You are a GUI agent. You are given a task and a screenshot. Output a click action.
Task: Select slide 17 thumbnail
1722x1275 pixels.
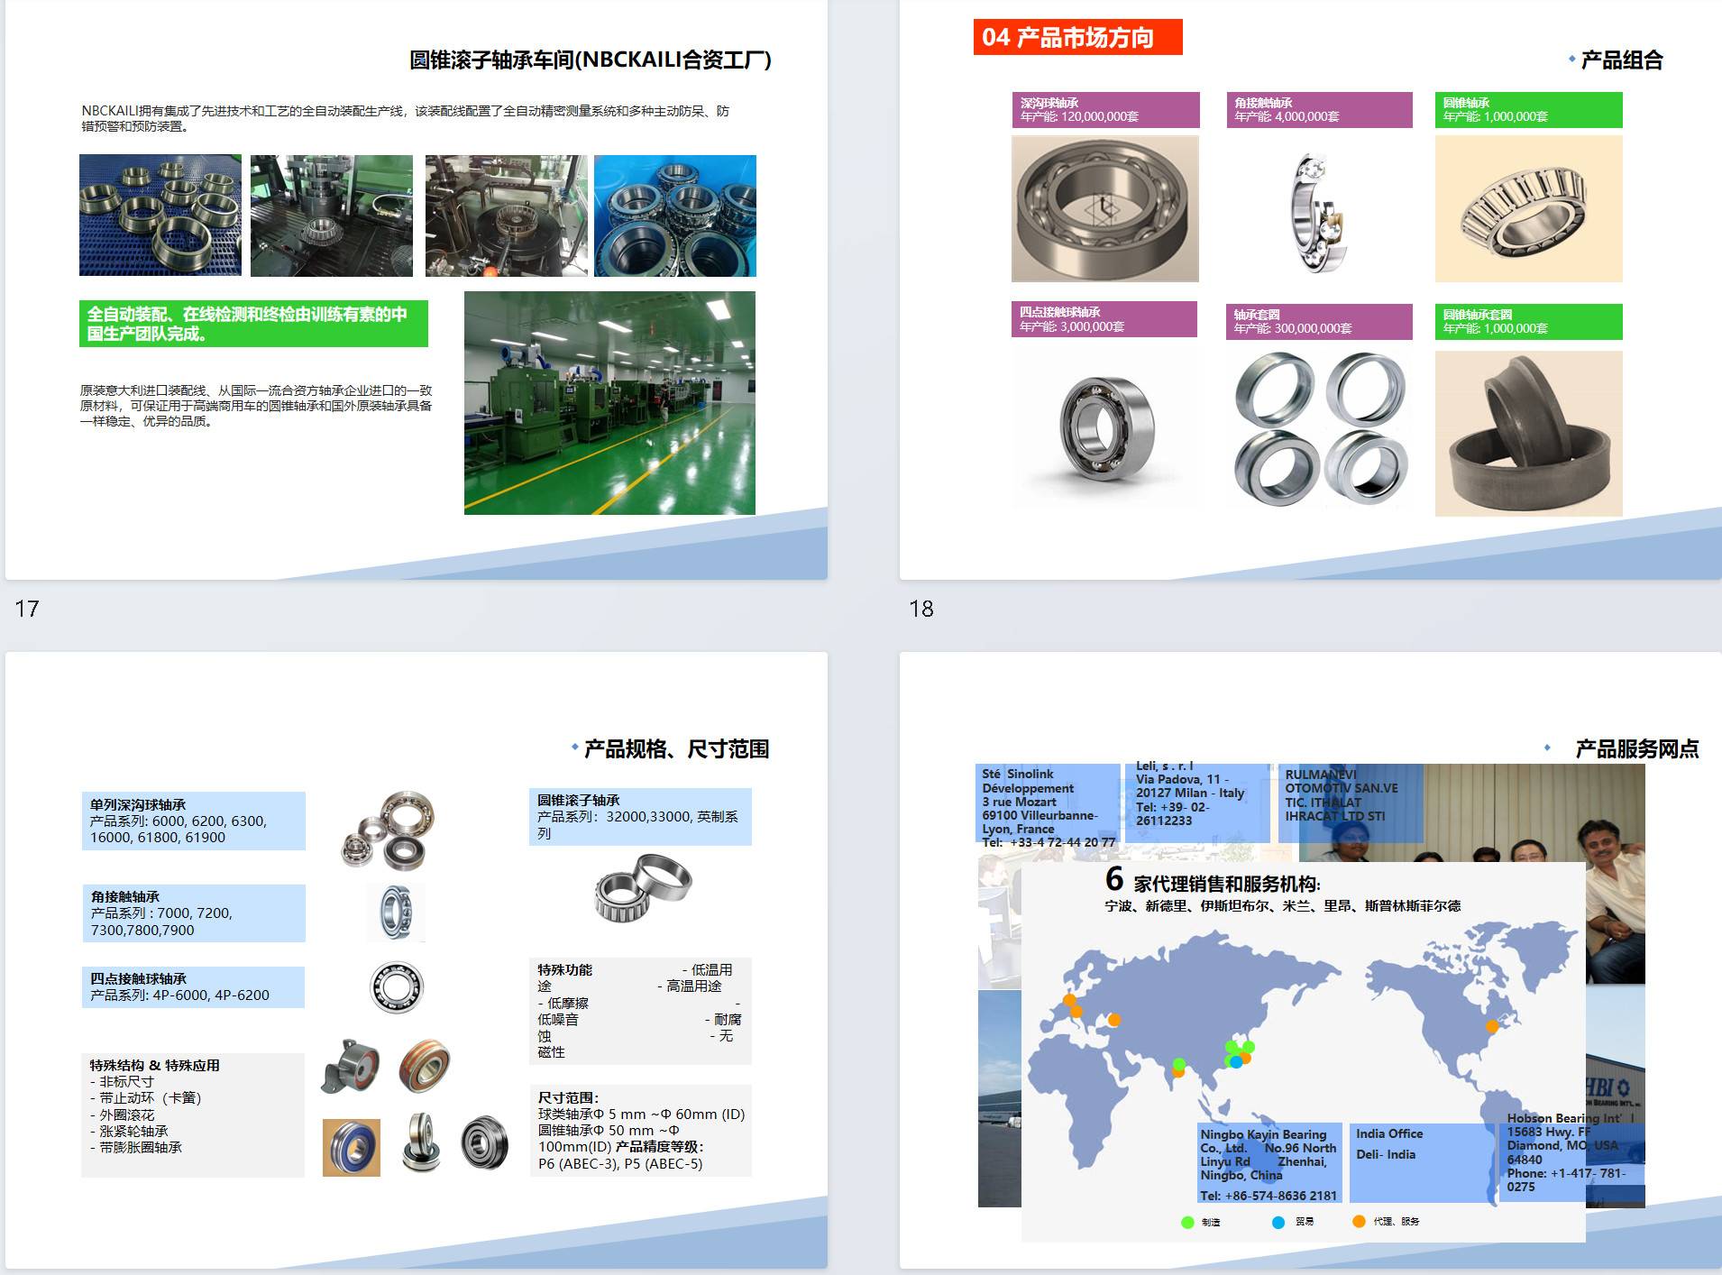pos(417,289)
